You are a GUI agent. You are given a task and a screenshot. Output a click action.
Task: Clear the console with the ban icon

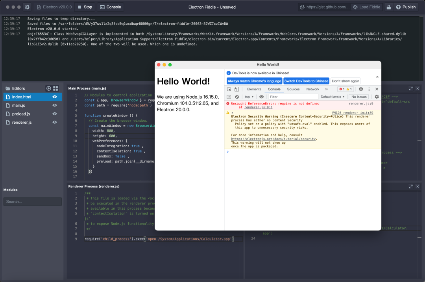point(237,97)
